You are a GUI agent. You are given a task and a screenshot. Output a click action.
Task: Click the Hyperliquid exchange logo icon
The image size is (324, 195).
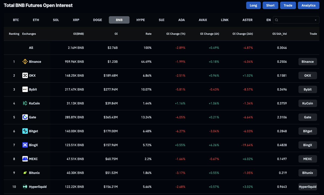25,187
